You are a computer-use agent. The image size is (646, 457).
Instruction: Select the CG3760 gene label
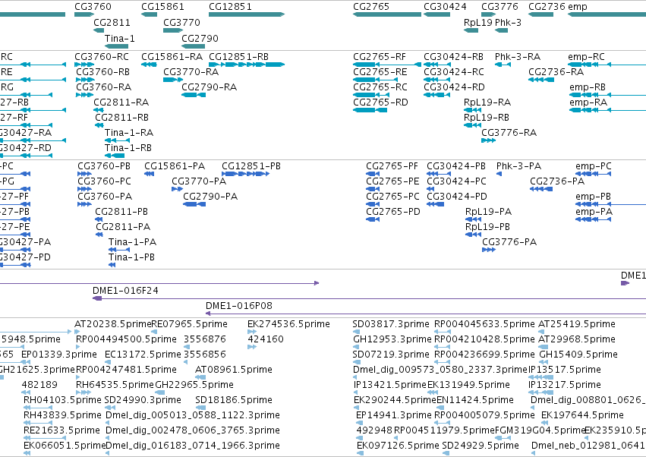point(93,7)
